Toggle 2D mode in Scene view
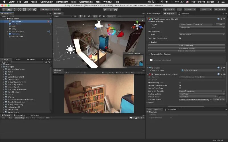 coord(75,16)
